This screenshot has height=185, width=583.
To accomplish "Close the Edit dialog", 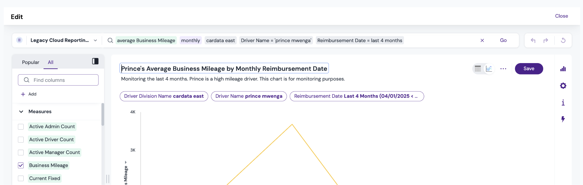I will [561, 16].
